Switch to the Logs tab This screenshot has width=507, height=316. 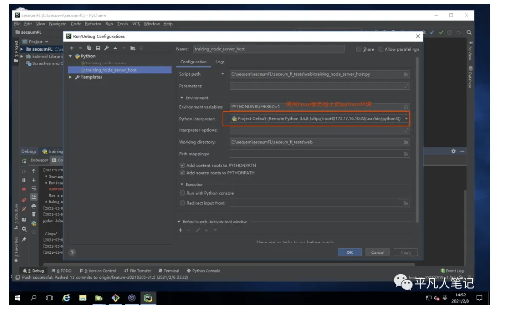tap(220, 62)
